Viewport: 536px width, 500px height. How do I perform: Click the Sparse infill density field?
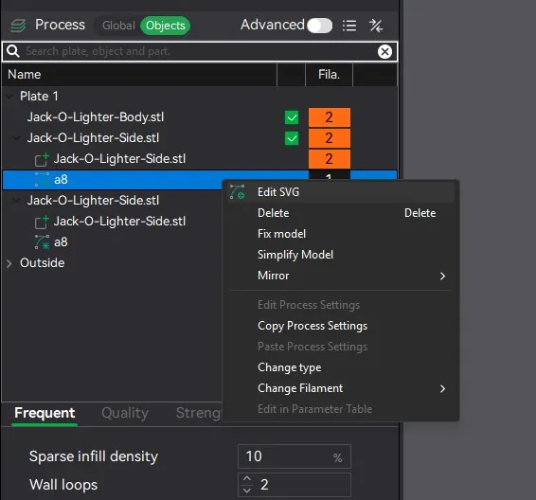coord(294,456)
